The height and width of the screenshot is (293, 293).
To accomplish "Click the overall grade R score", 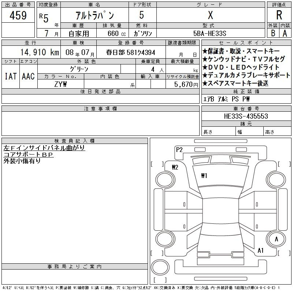I will 279,15.
